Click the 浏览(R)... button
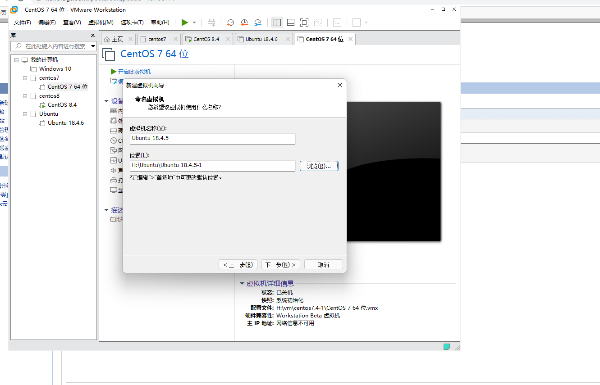The image size is (600, 385). 319,166
